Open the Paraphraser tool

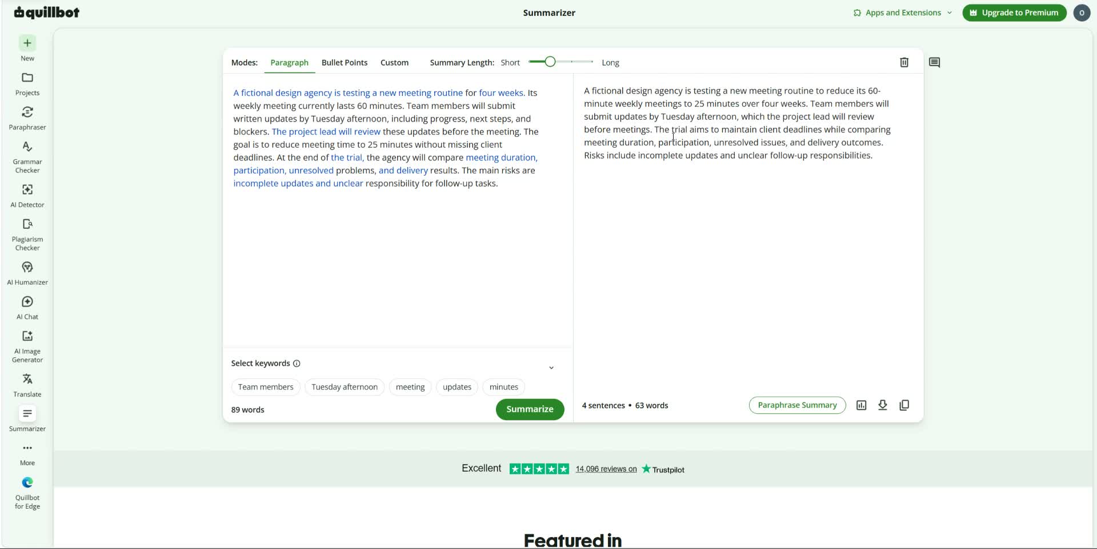27,118
